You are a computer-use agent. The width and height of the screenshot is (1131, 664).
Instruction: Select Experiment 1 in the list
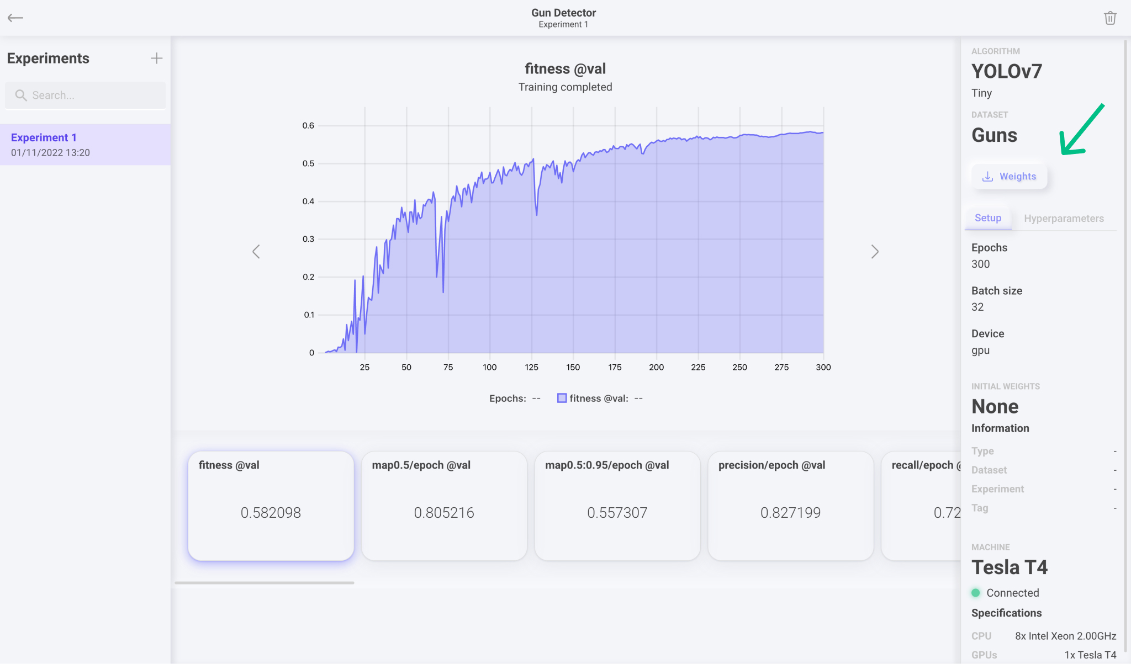85,145
